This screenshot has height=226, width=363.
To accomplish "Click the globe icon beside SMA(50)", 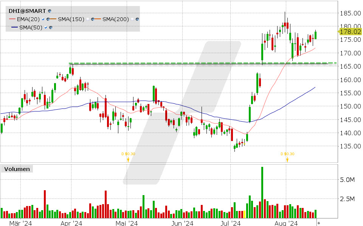I will (x=51, y=27).
